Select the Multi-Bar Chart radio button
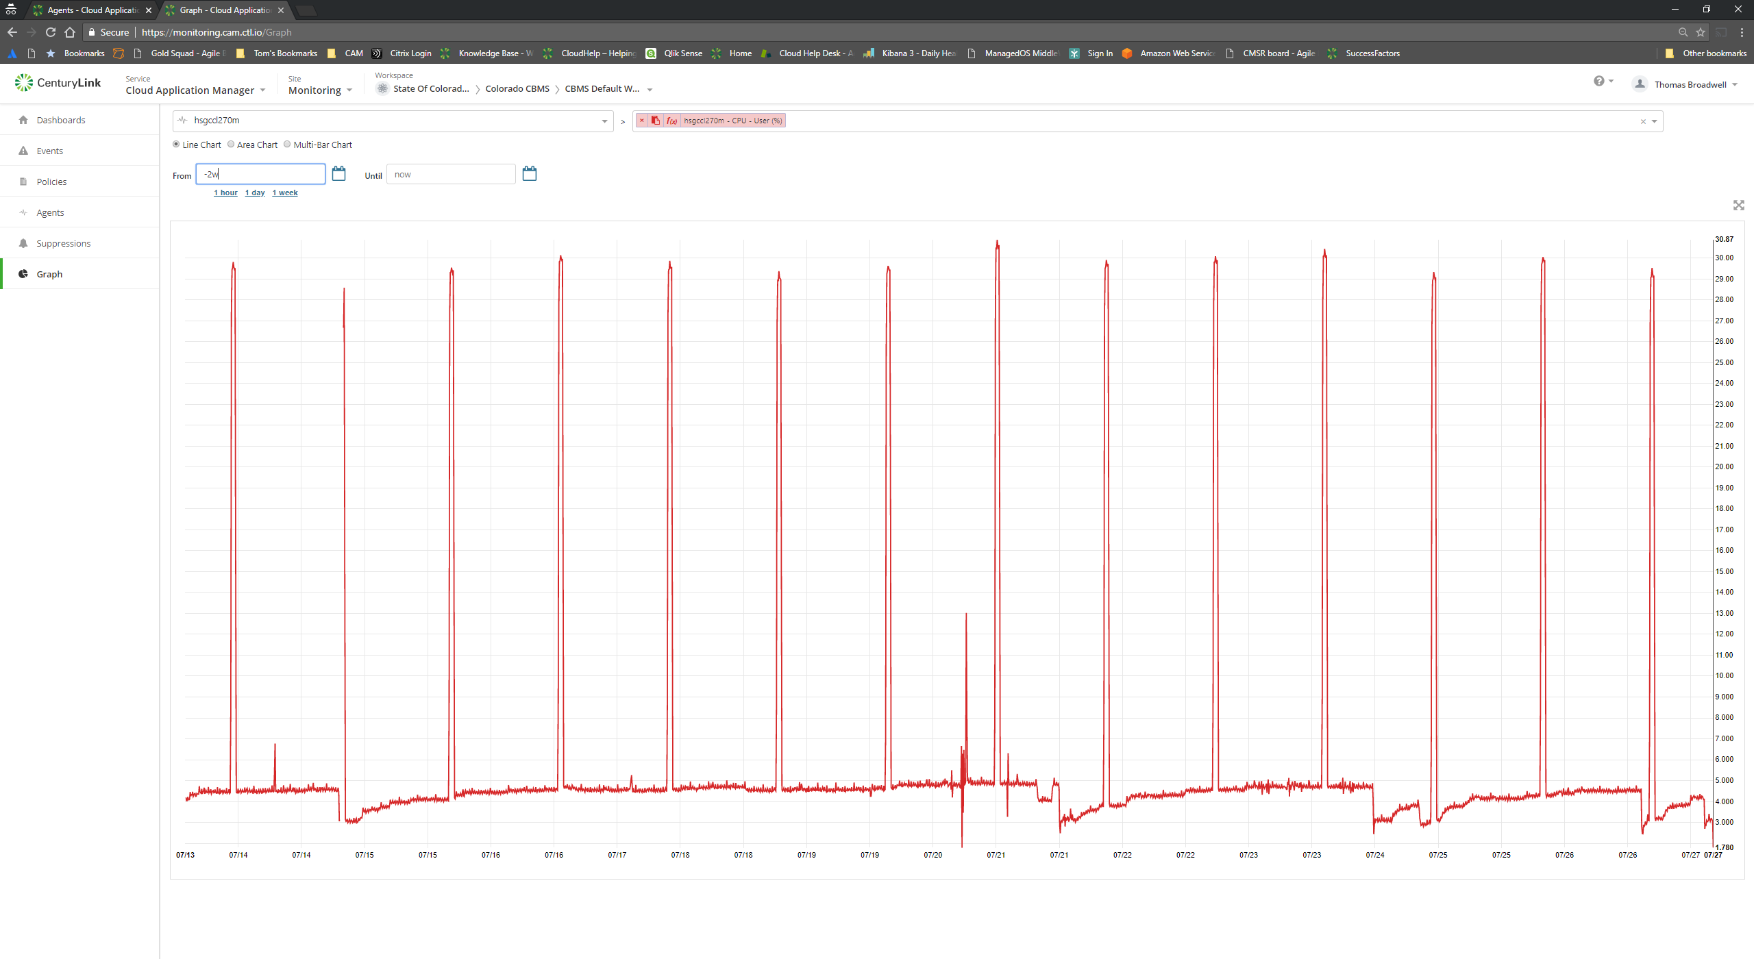This screenshot has width=1754, height=959. click(x=287, y=145)
